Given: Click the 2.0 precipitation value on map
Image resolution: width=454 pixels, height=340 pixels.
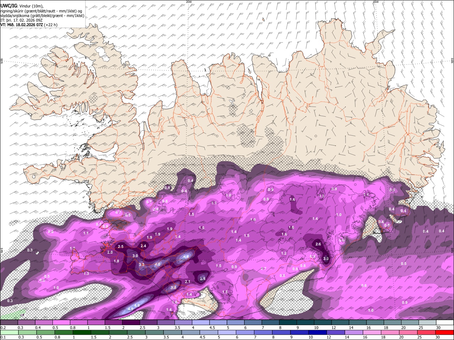Looking at the screenshot, I should (x=110, y=252).
